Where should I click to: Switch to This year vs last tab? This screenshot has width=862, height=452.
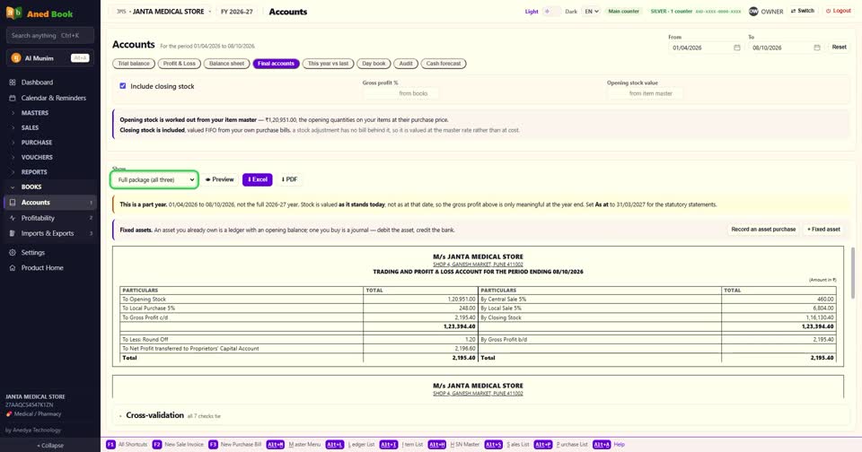pyautogui.click(x=329, y=64)
